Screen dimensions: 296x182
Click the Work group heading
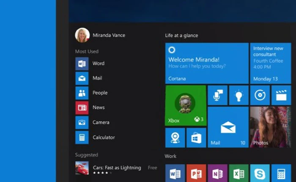point(170,156)
